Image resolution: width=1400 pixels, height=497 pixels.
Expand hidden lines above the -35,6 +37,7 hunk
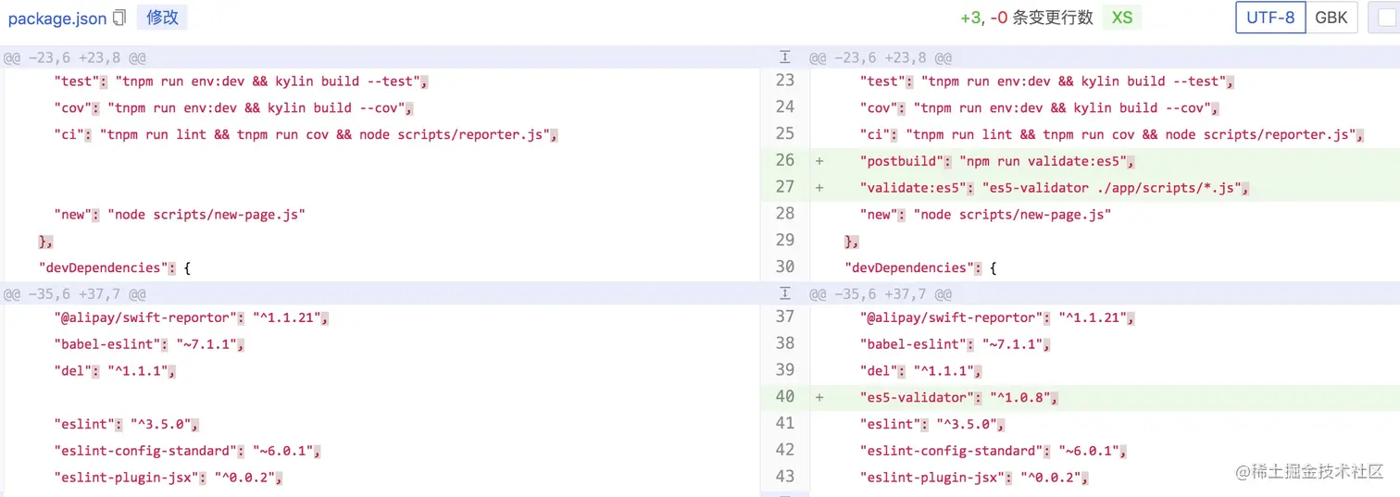(785, 293)
